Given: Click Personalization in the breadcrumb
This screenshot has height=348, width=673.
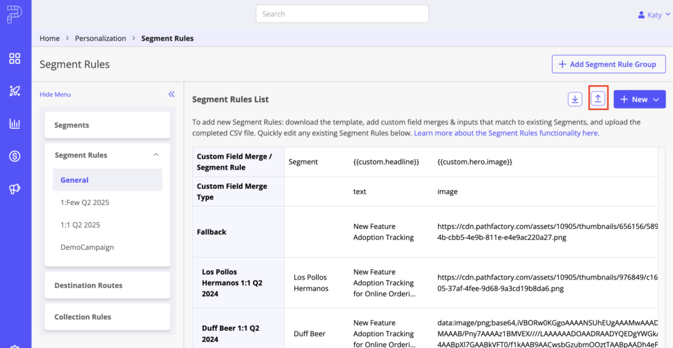Looking at the screenshot, I should [101, 38].
